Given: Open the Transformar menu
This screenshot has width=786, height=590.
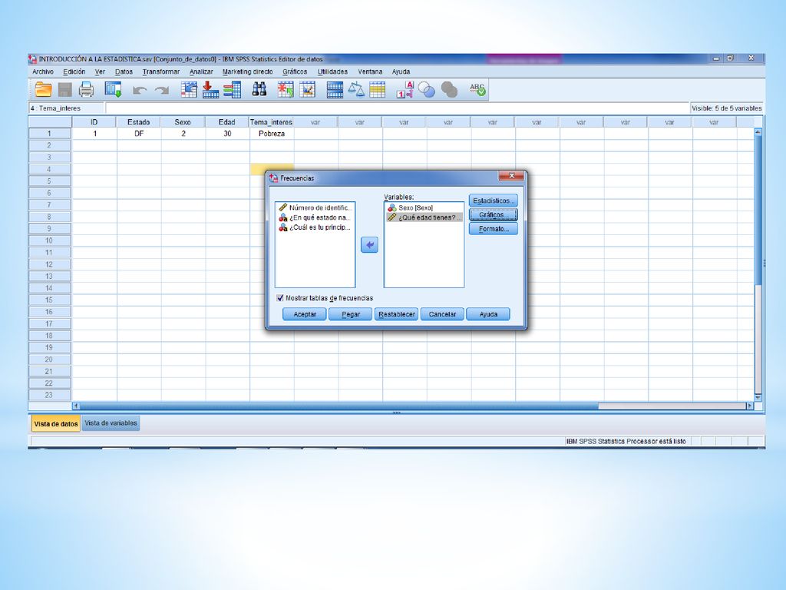Looking at the screenshot, I should point(161,71).
